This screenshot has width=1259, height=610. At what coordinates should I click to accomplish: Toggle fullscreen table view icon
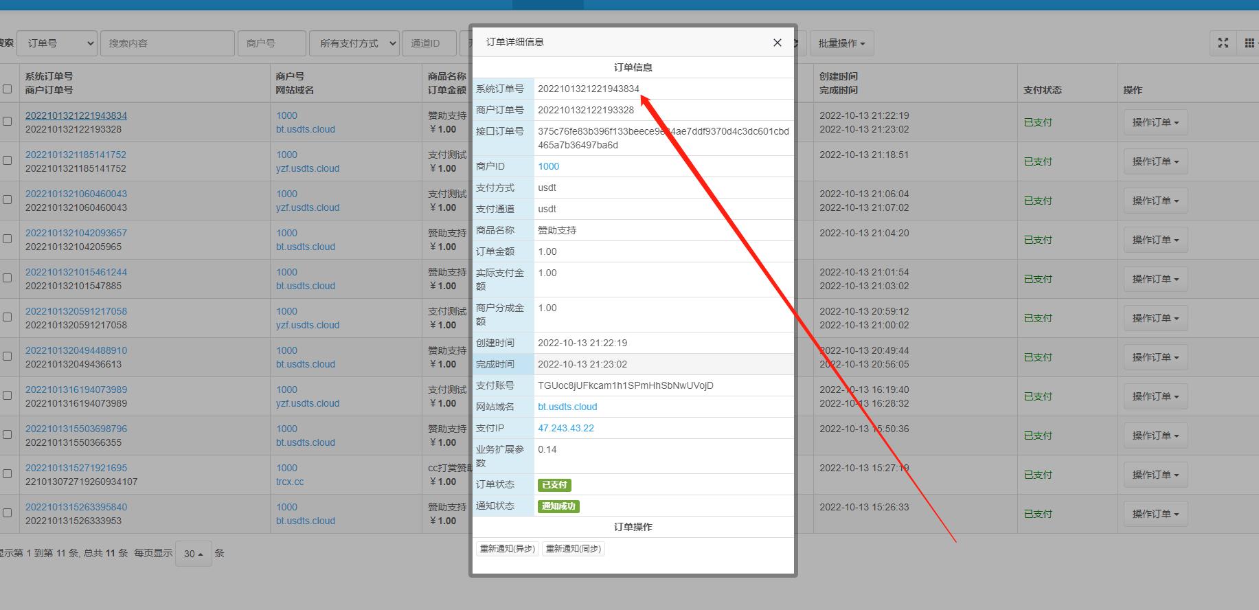(1223, 43)
